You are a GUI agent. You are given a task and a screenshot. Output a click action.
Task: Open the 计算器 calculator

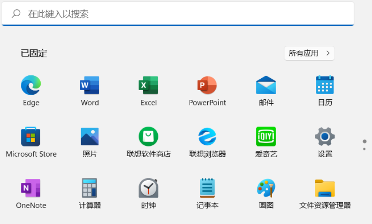(89, 188)
